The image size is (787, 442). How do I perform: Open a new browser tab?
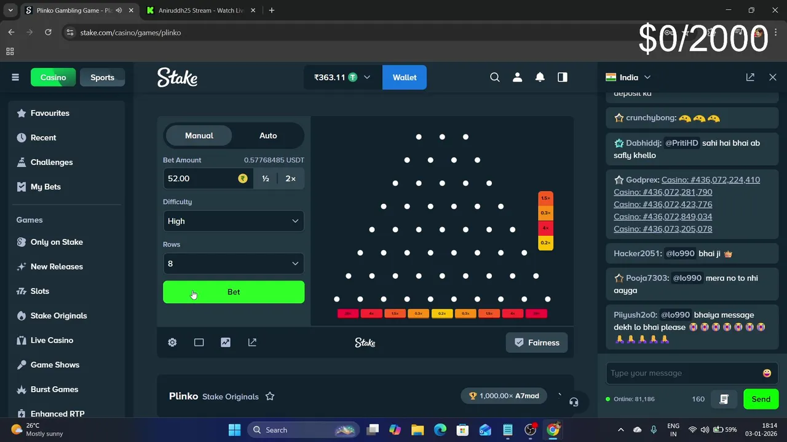[272, 10]
